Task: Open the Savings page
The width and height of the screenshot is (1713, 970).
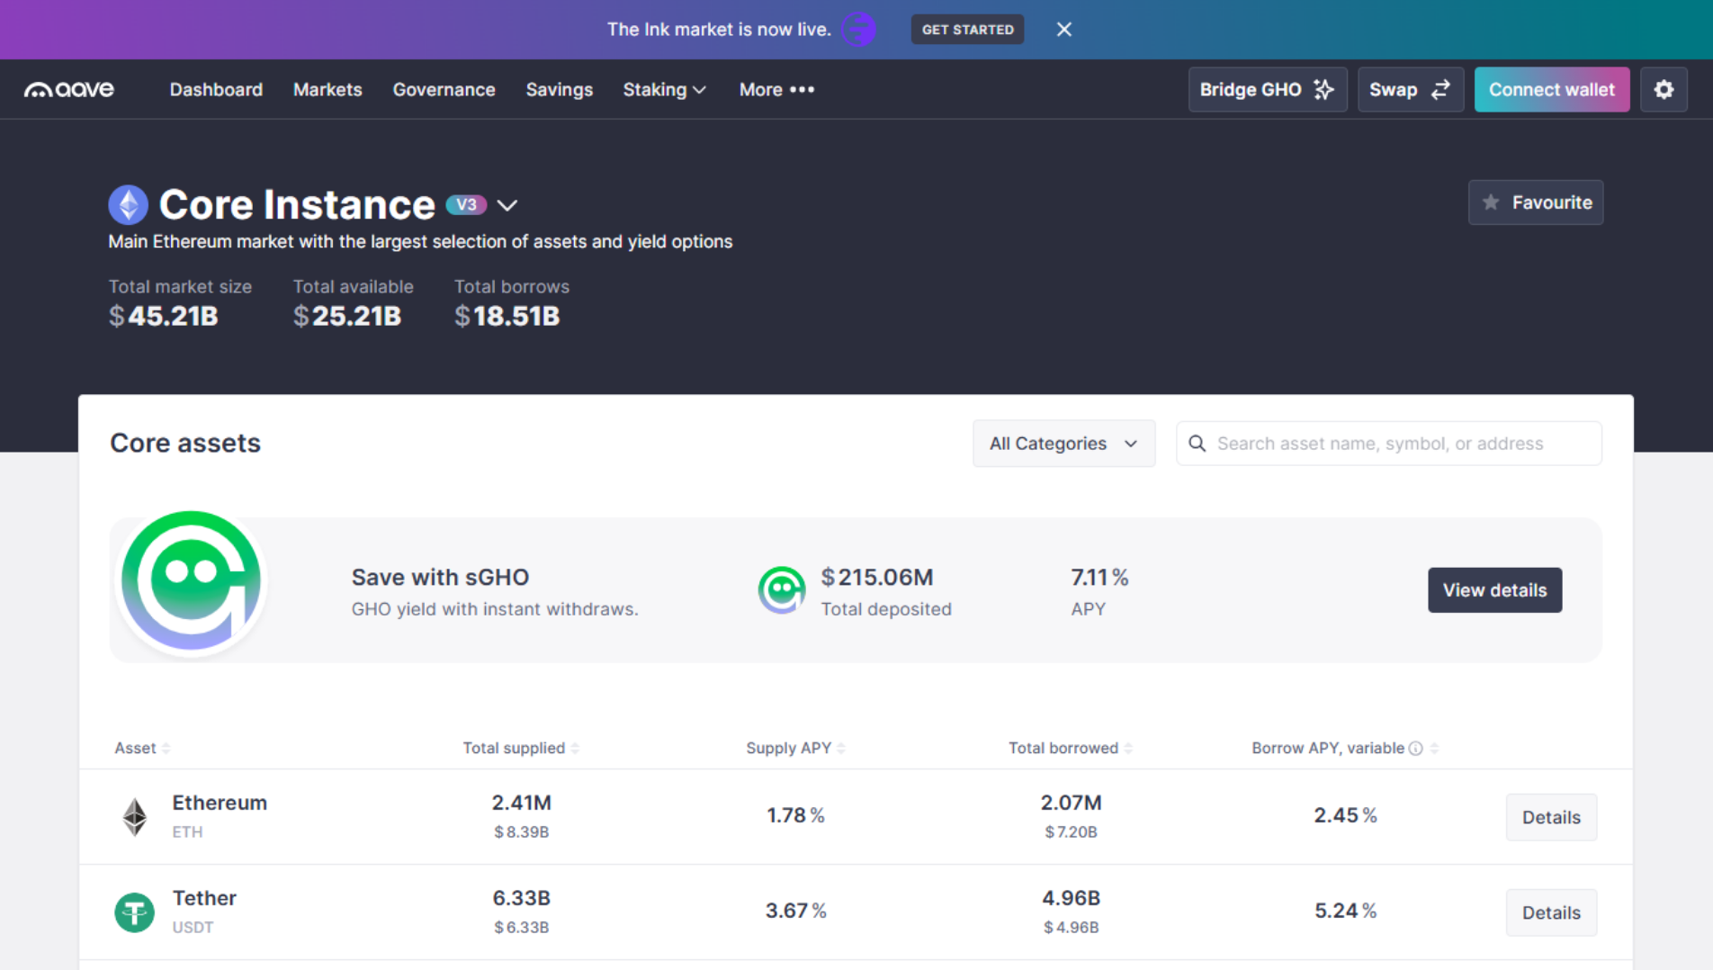Action: 559,90
